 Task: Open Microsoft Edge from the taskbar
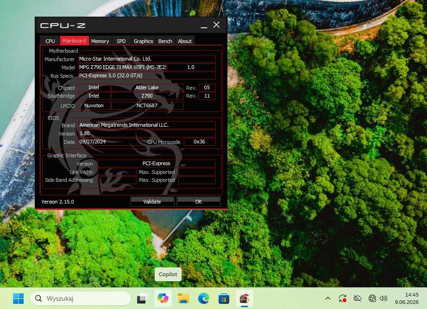[203, 298]
